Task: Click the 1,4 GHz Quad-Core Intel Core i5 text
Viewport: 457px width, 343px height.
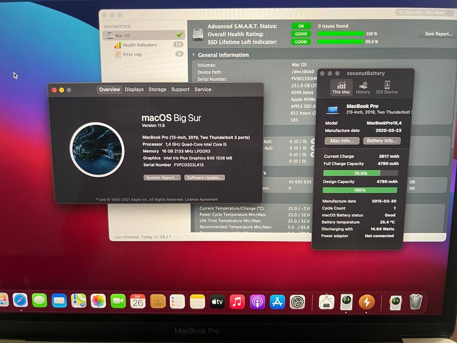Action: 196,144
